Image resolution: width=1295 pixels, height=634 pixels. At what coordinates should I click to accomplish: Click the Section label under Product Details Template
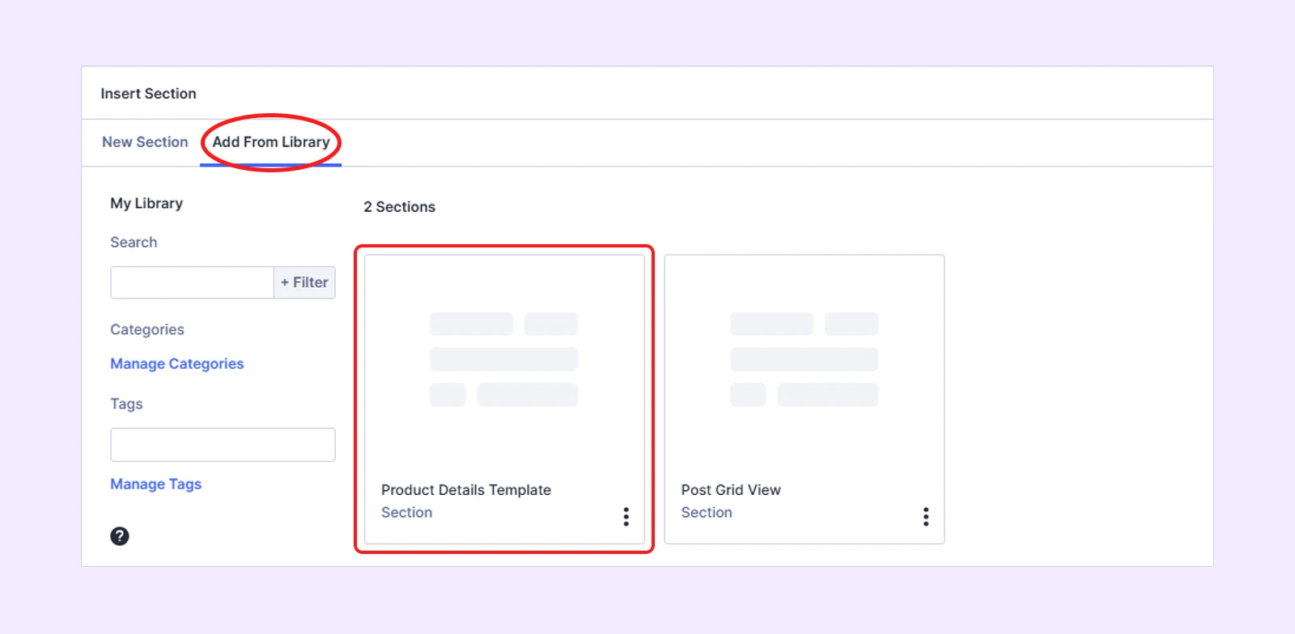407,513
